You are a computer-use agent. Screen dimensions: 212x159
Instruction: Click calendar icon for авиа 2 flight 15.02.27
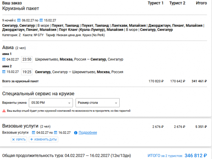4,72
